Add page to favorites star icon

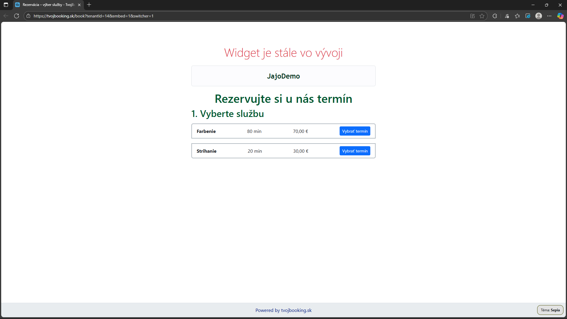tap(482, 16)
